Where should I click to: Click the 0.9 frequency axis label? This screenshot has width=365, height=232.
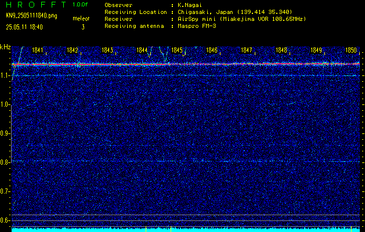(x=4, y=133)
